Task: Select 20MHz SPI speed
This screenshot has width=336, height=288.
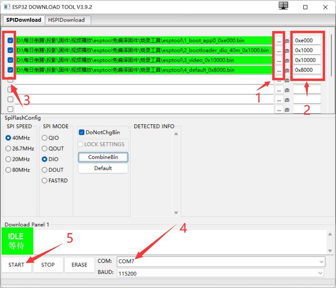Action: pos(18,159)
